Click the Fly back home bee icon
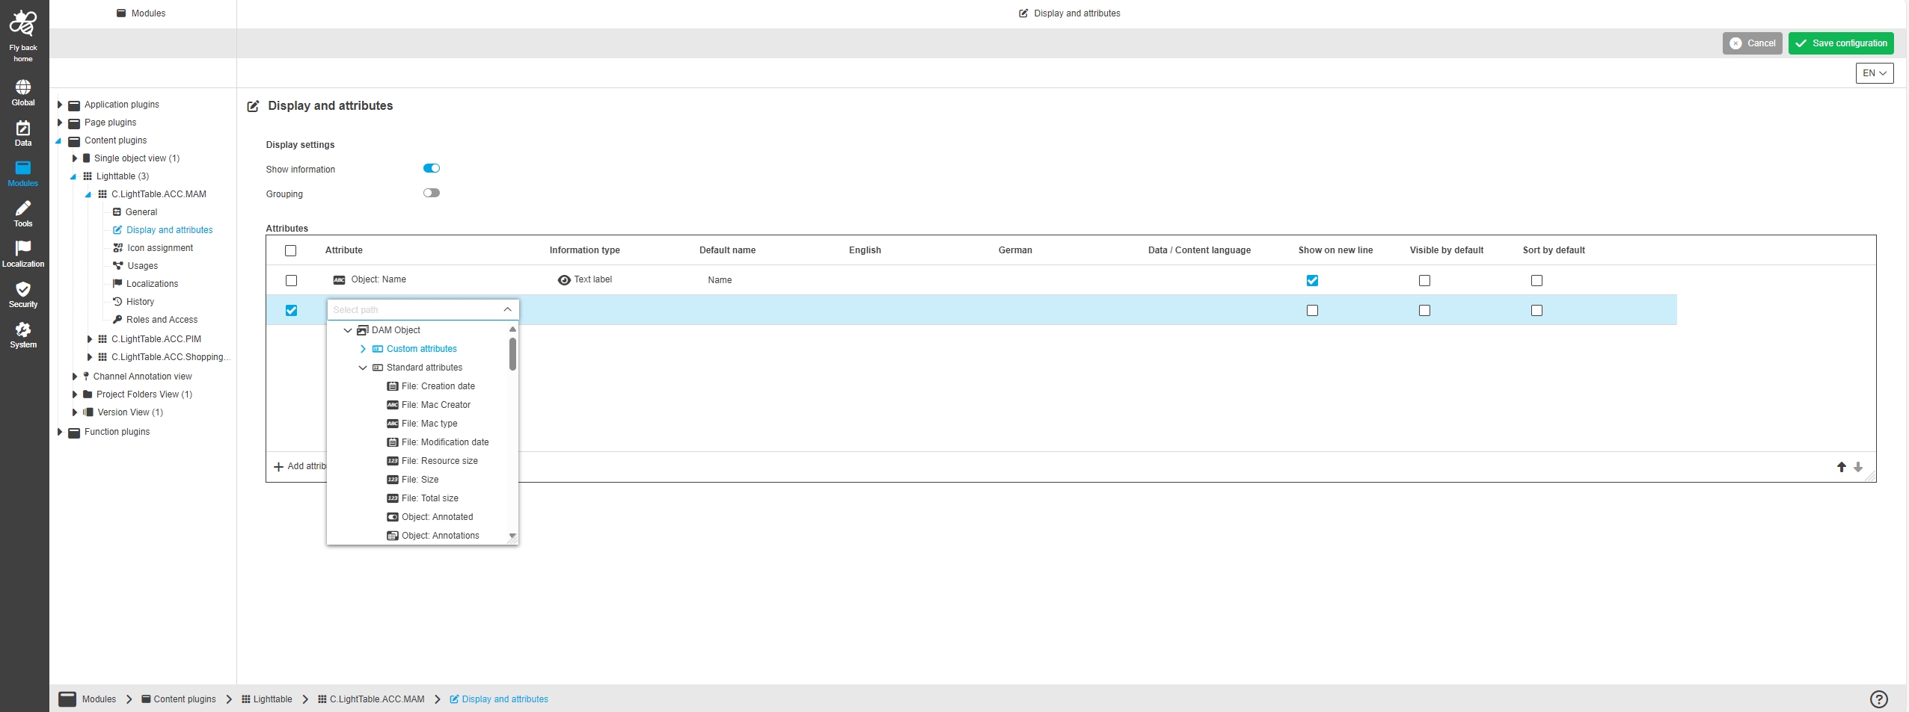The height and width of the screenshot is (712, 1909). click(x=22, y=24)
